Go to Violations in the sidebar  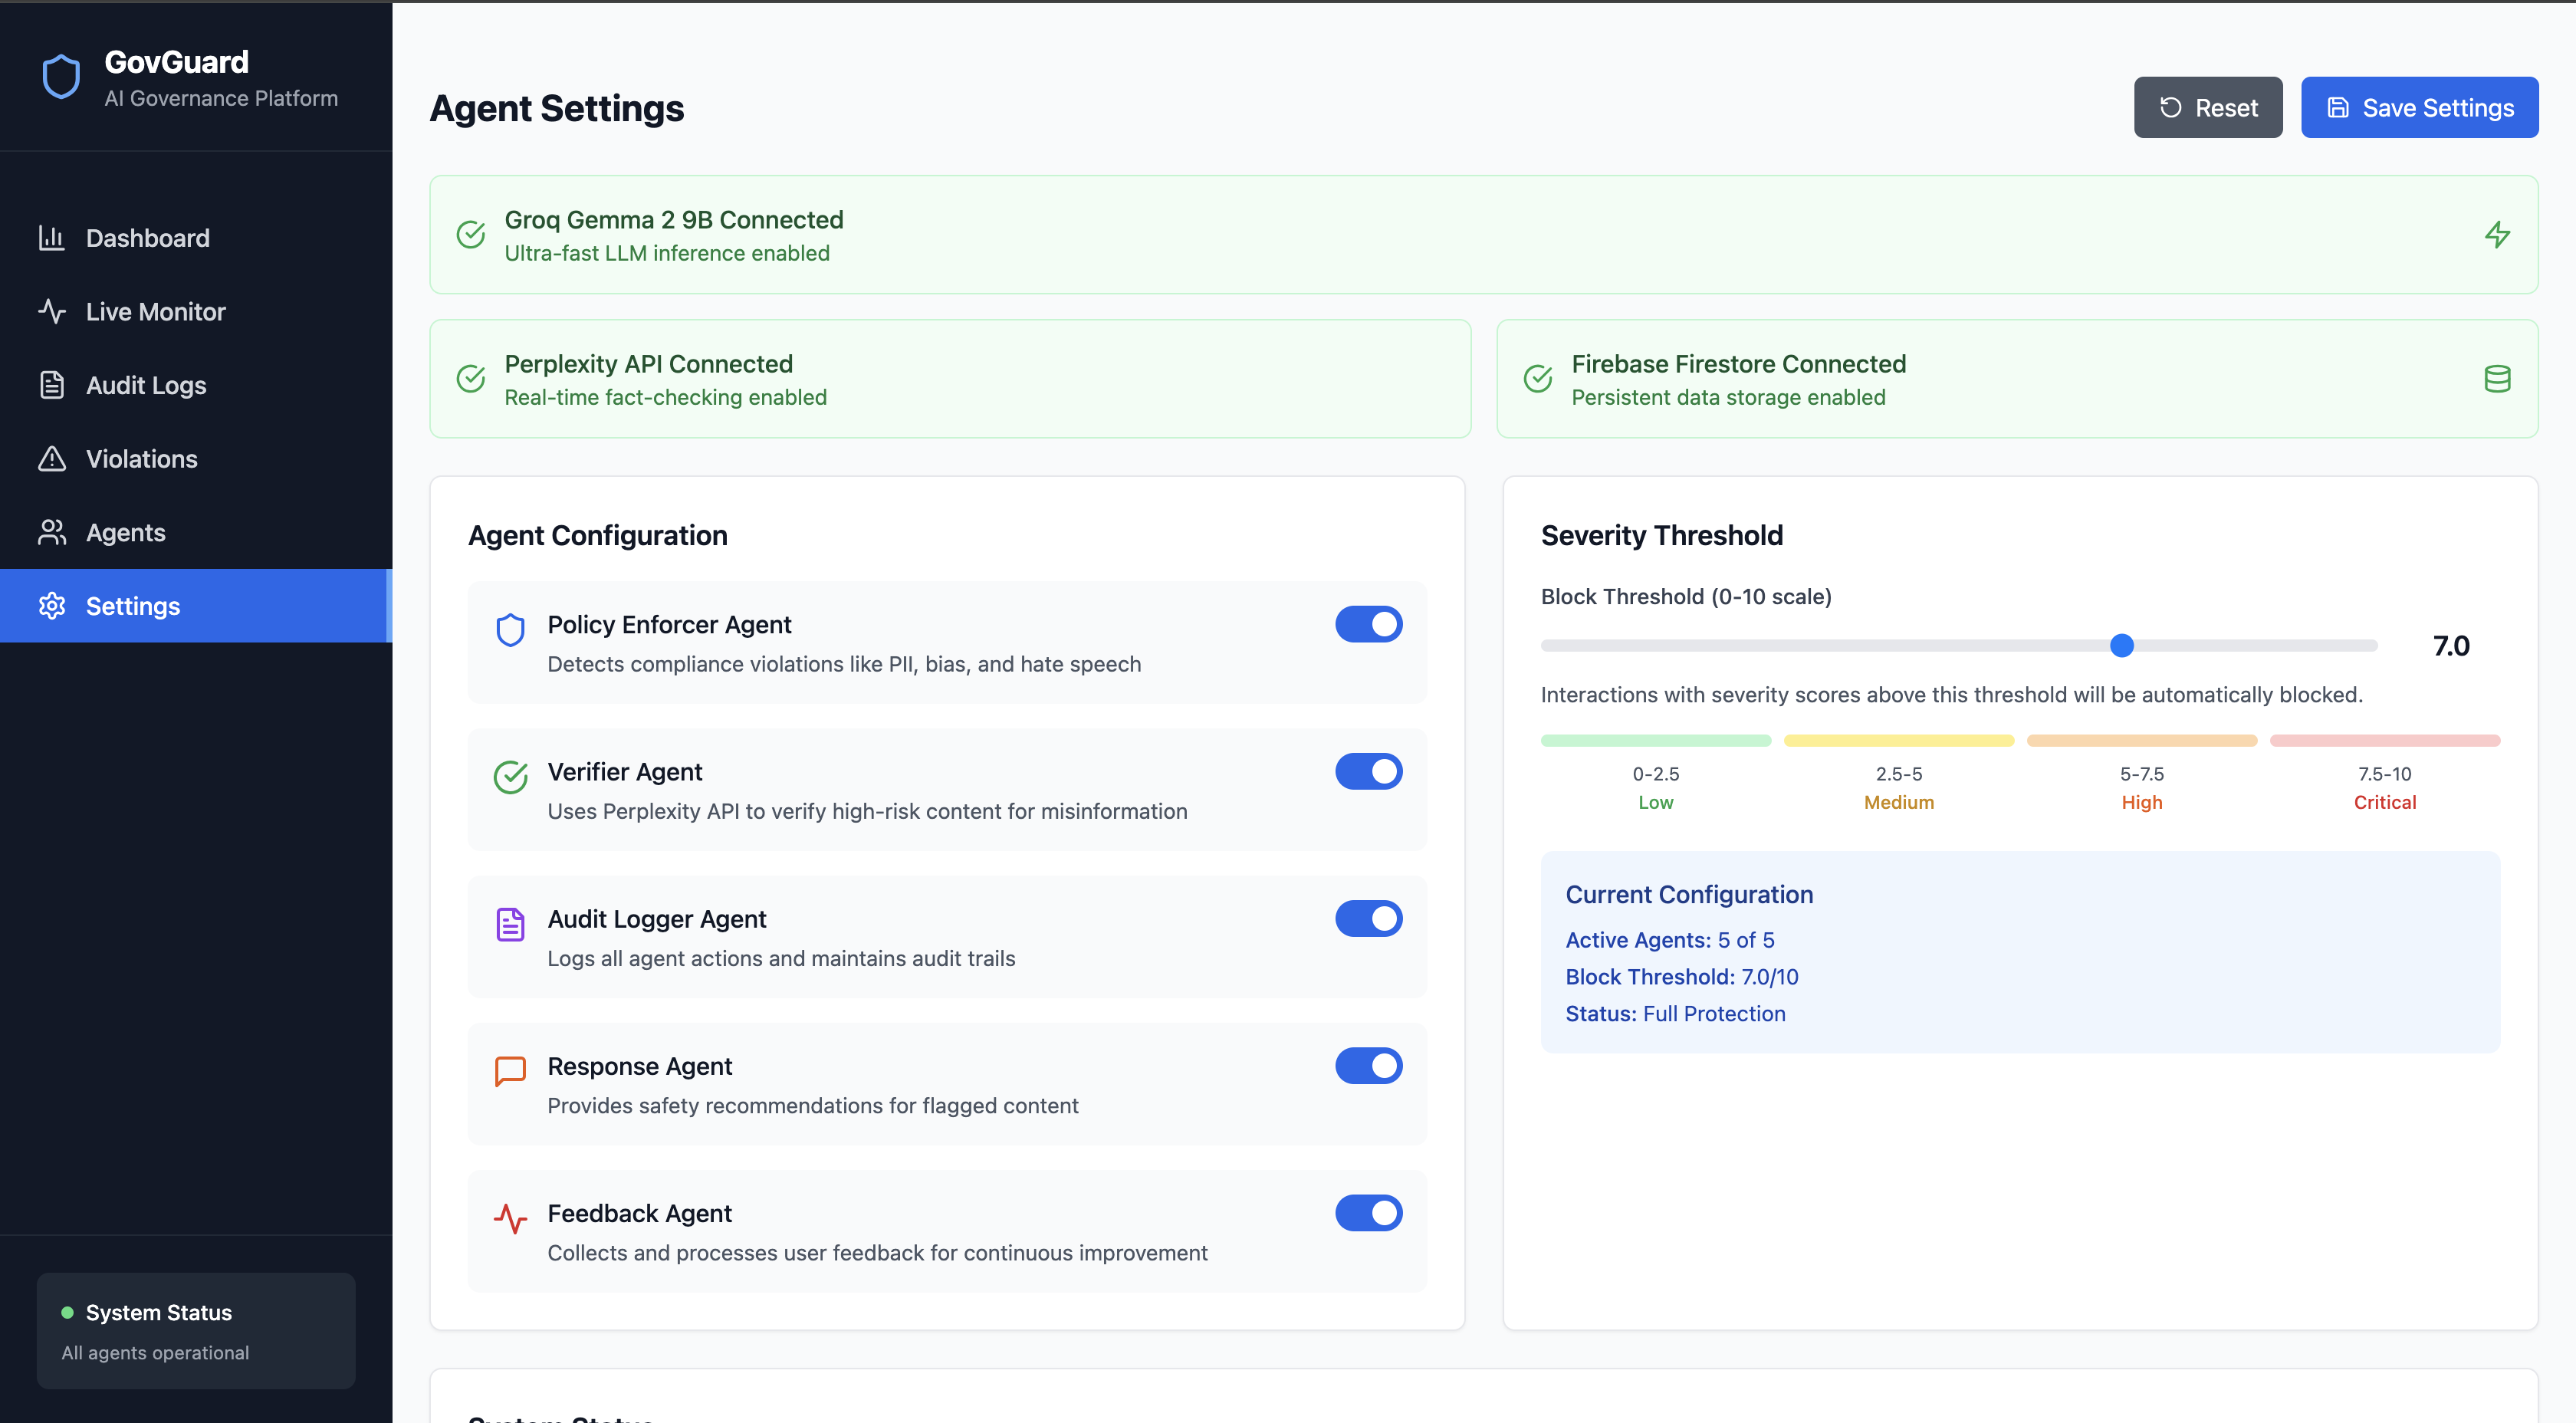(x=141, y=459)
